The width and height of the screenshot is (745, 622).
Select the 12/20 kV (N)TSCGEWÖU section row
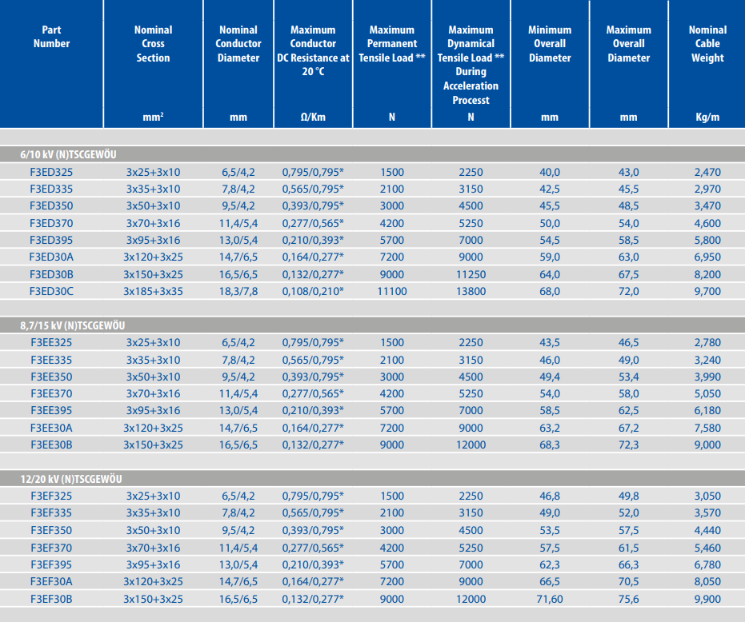click(373, 479)
